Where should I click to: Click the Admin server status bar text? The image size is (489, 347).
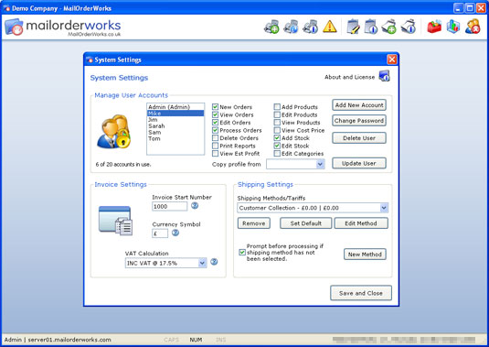(x=58, y=340)
